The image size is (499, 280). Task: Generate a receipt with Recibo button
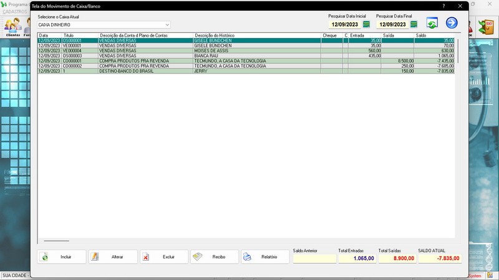215,256
